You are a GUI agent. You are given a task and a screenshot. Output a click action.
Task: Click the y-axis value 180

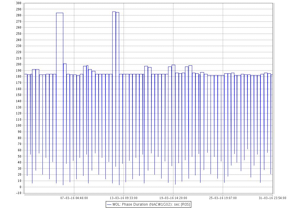click(x=19, y=77)
